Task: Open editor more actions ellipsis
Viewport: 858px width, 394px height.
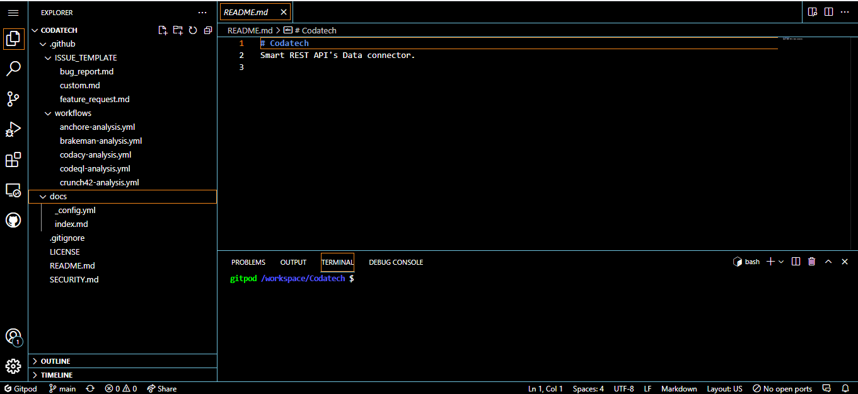Action: (x=845, y=12)
